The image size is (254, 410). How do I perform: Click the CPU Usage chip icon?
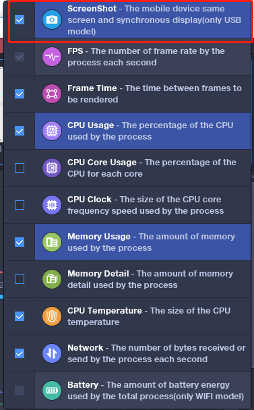coord(52,131)
